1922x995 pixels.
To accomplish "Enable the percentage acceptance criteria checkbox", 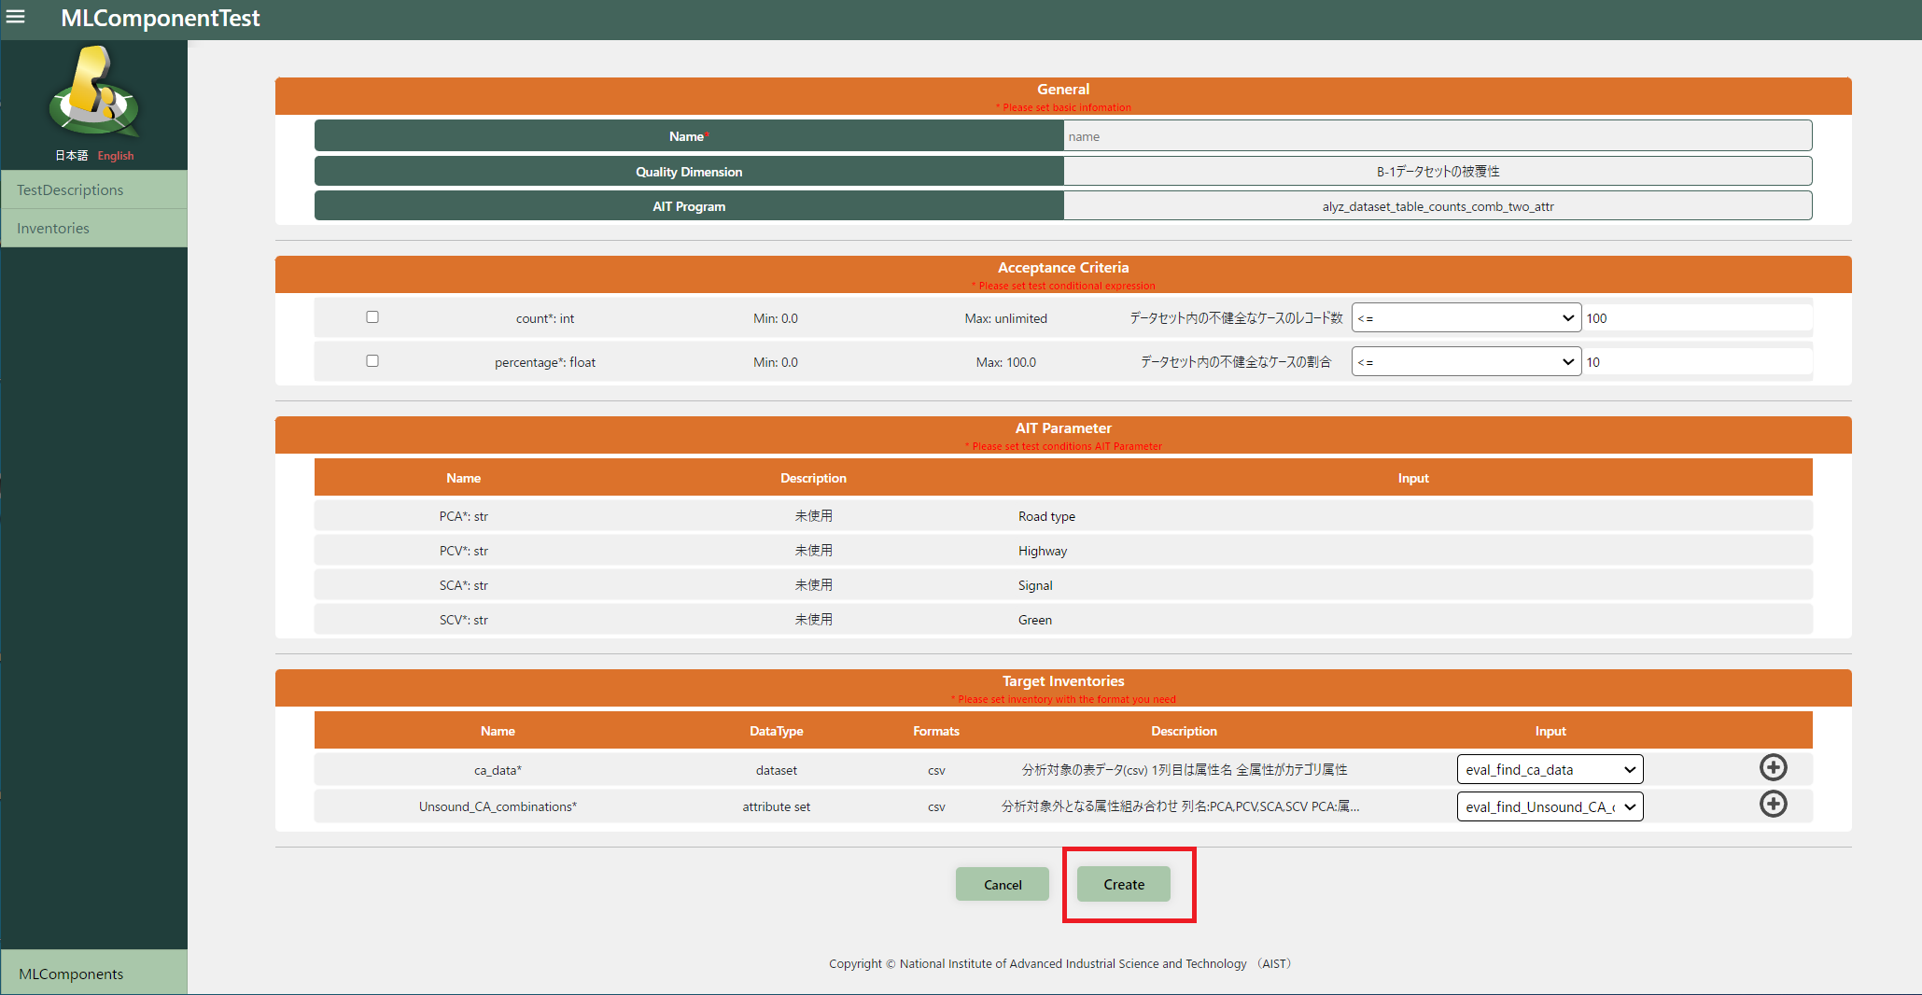I will point(372,361).
